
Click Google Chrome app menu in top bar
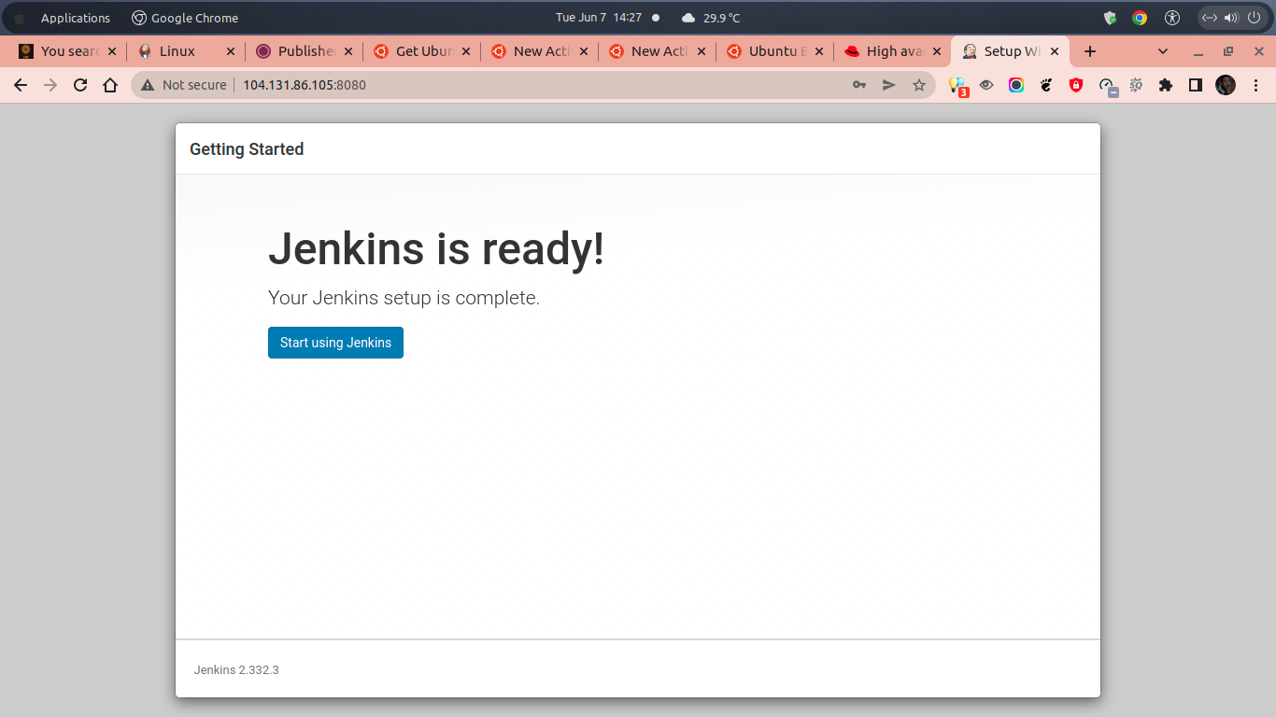point(185,18)
